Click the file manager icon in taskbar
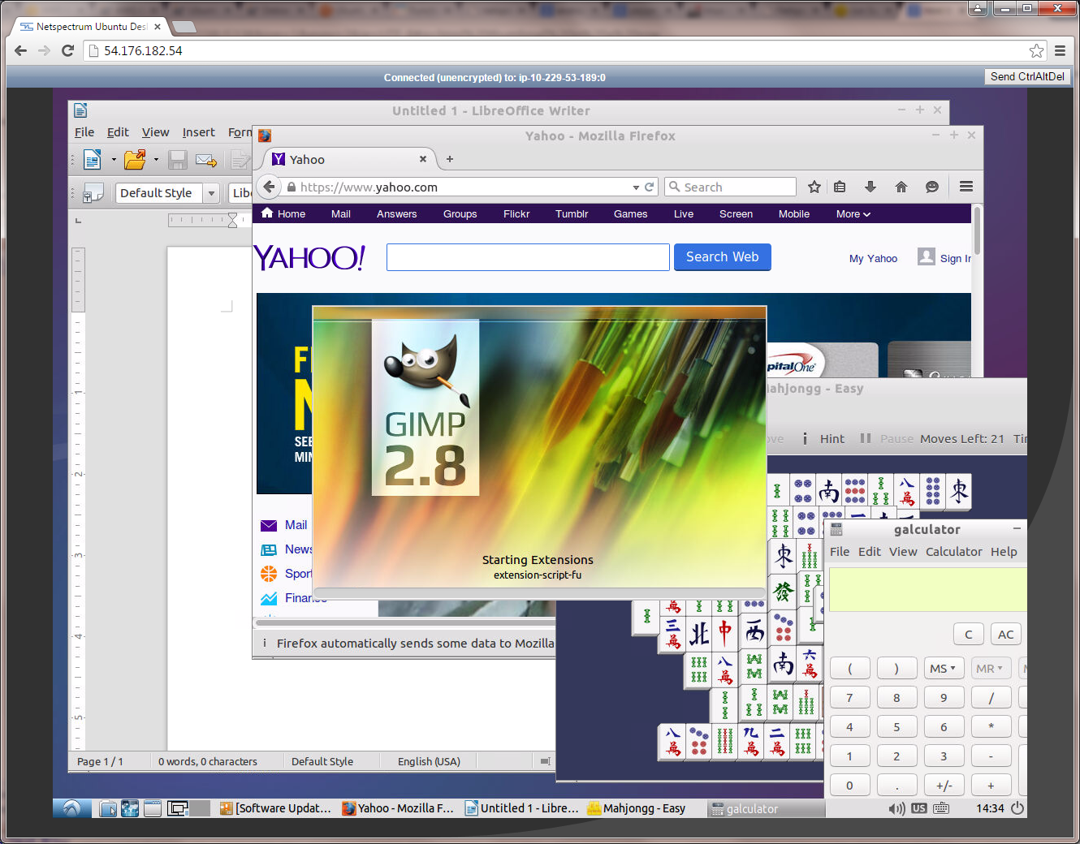The width and height of the screenshot is (1080, 844). click(108, 808)
